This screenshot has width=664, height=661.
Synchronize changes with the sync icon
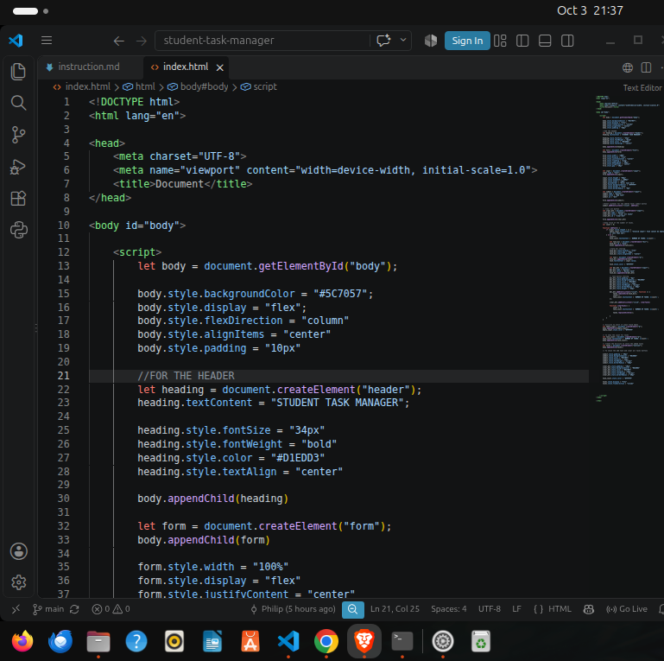[x=74, y=609]
